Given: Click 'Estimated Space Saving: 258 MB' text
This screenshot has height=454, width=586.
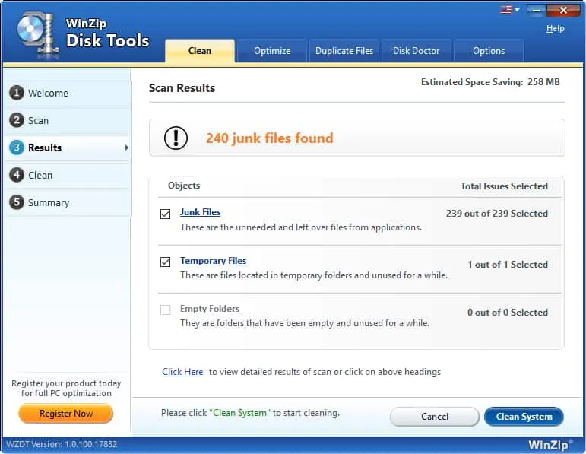Looking at the screenshot, I should pos(490,82).
